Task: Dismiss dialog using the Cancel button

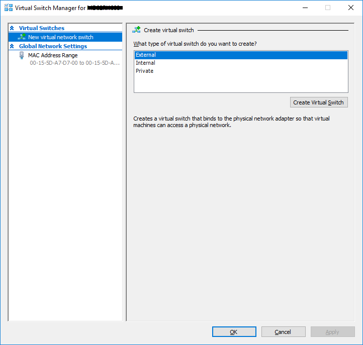Action: (x=283, y=332)
